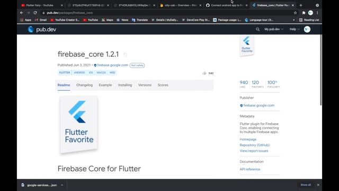Image resolution: width=339 pixels, height=191 pixels.
Task: Click Show all downloads
Action: click(x=306, y=185)
